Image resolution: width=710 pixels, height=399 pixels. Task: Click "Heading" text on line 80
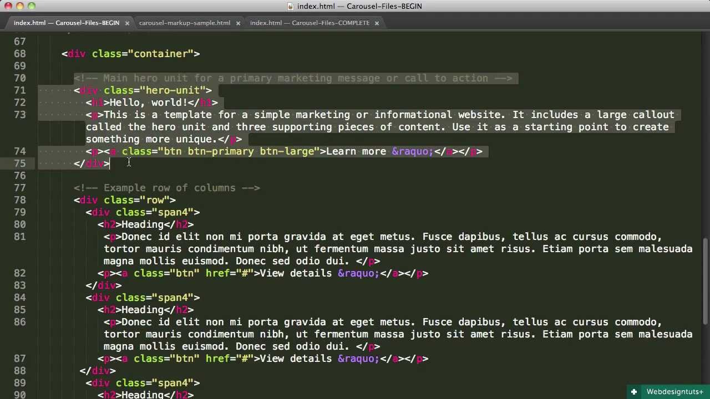point(143,224)
